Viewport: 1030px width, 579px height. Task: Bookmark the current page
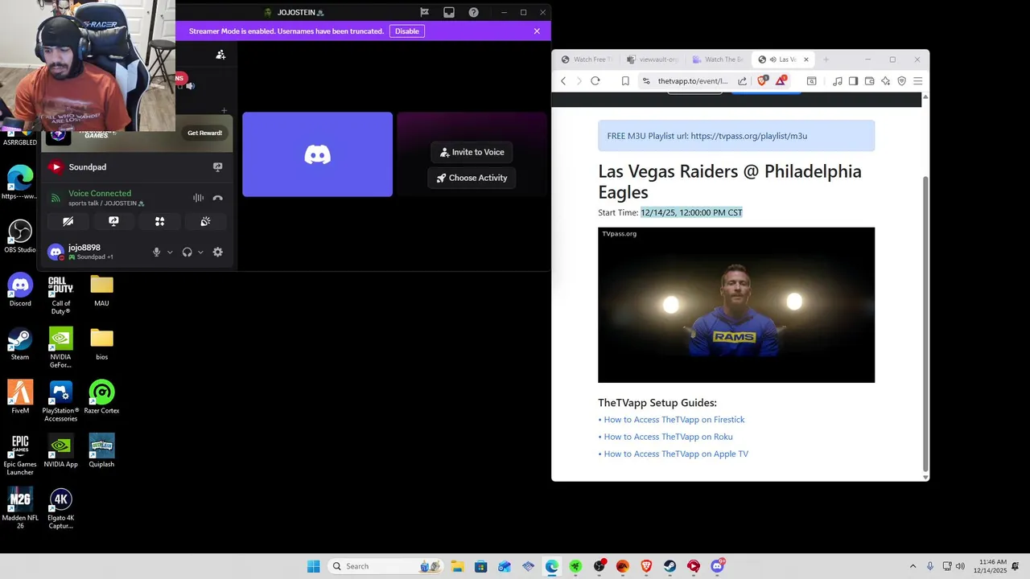(625, 81)
